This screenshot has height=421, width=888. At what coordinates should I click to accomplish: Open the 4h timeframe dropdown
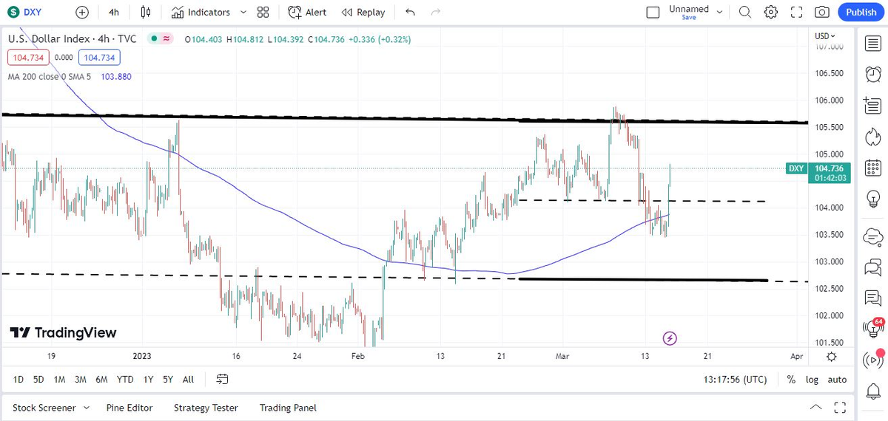(x=114, y=12)
